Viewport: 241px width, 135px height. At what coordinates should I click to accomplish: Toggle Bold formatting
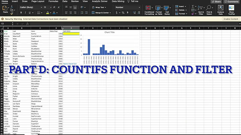21,13
